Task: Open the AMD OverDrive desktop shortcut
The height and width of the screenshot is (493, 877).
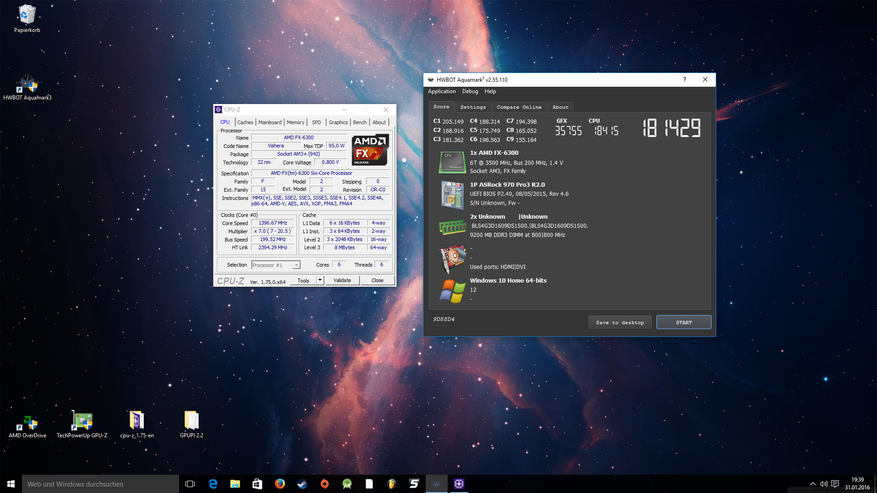Action: [27, 424]
